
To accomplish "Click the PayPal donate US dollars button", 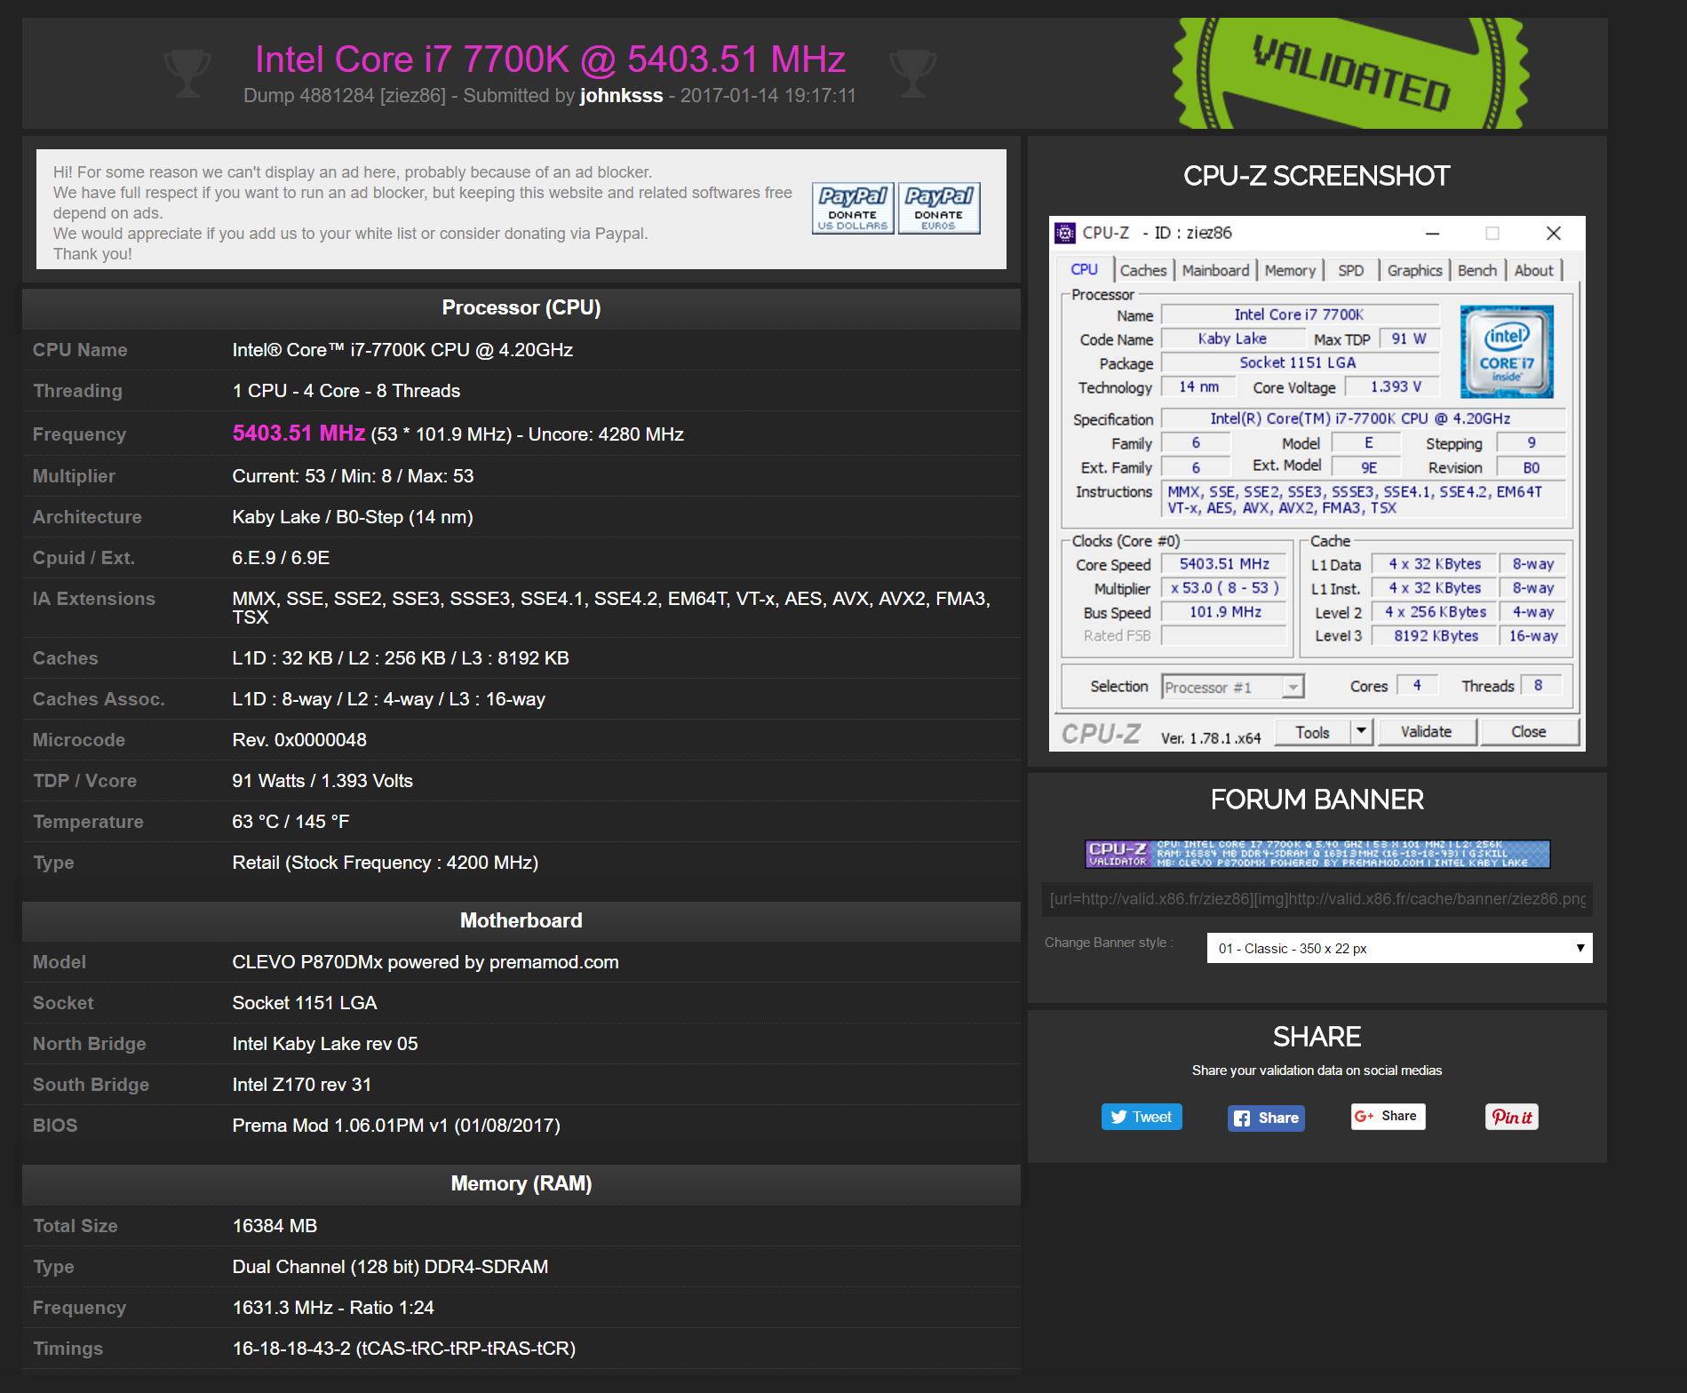I will [x=853, y=208].
